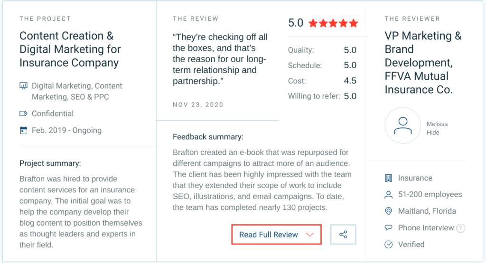Click the Confidential budget tag icon
Image resolution: width=486 pixels, height=263 pixels.
tap(23, 114)
